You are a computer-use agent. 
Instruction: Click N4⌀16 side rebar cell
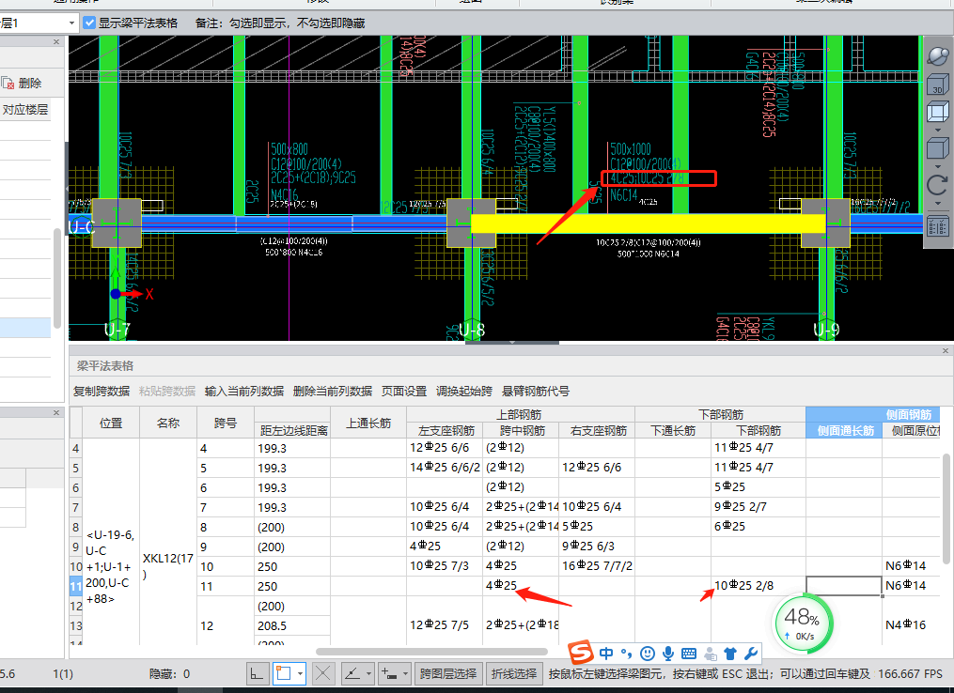tap(911, 624)
